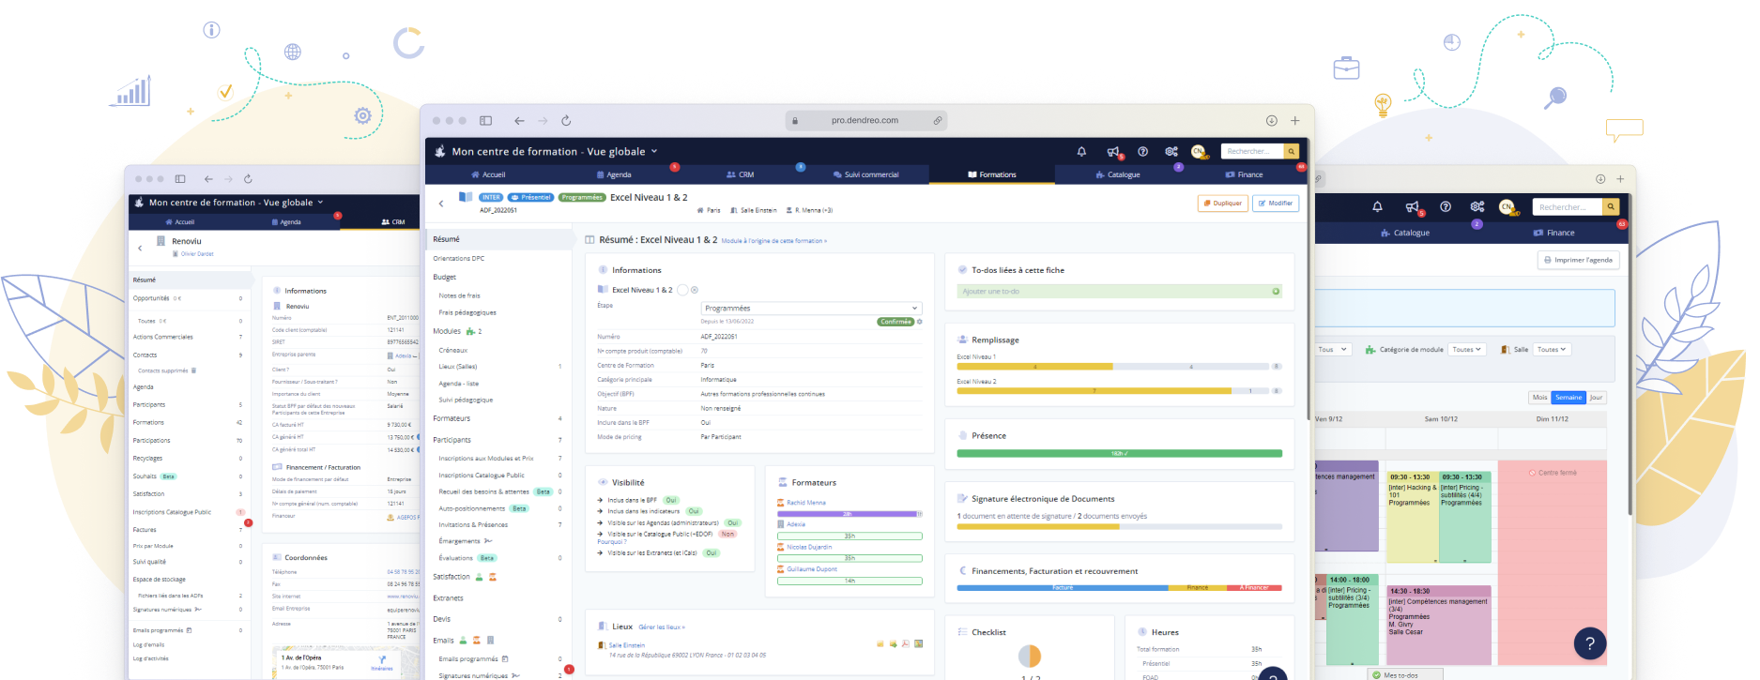This screenshot has width=1760, height=680.
Task: Click building icon beside Emails sidebar item
Action: pyautogui.click(x=490, y=641)
